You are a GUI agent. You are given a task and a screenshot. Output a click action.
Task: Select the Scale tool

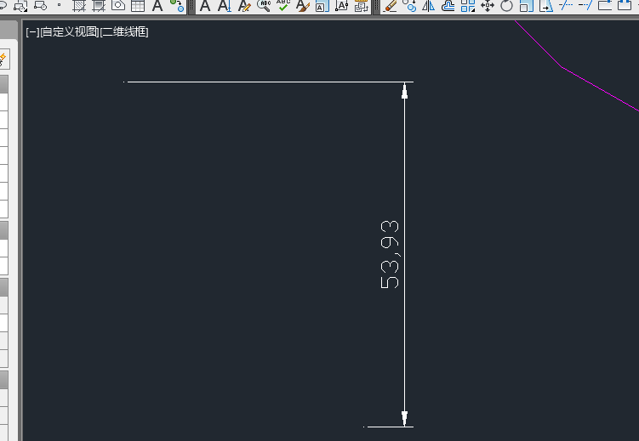pos(527,6)
